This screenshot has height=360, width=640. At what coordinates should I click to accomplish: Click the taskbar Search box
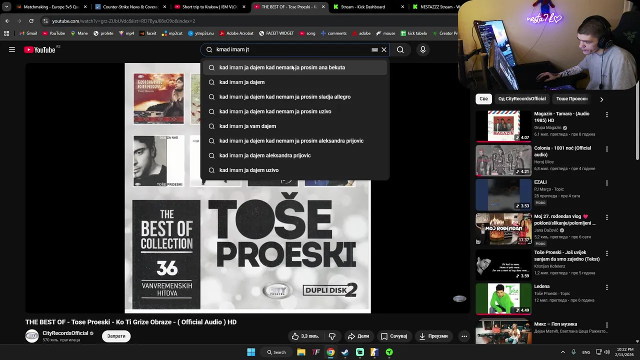pyautogui.click(x=276, y=352)
